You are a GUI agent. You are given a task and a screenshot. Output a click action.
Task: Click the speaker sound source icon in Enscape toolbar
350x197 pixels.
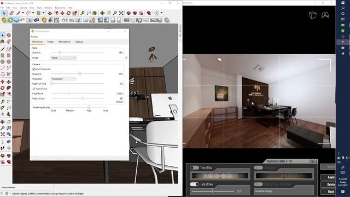(65, 20)
